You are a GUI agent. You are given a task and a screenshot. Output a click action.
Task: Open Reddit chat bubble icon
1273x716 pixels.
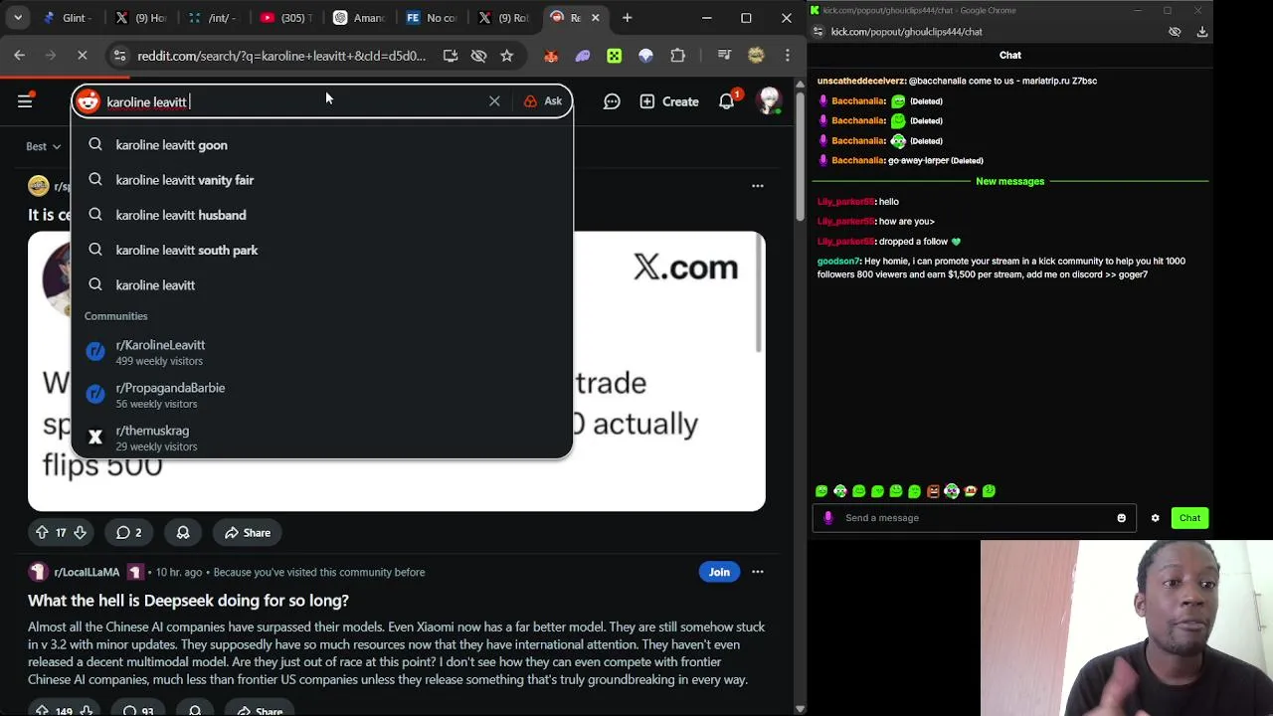point(612,101)
